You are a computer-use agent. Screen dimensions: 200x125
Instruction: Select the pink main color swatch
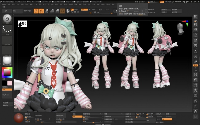click(x=10, y=83)
